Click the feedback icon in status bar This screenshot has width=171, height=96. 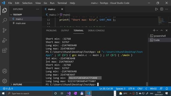[x=161, y=89]
